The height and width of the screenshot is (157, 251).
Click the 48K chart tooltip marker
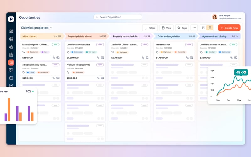[241, 73]
